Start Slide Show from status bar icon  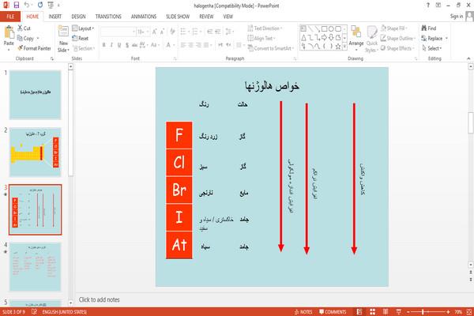(399, 312)
